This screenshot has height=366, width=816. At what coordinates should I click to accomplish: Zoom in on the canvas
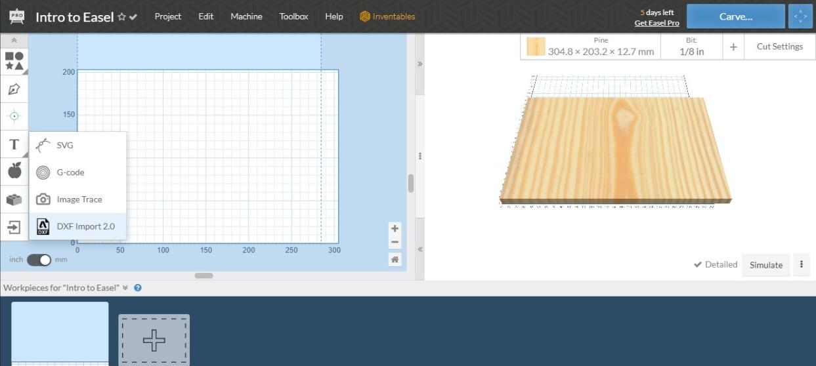395,228
